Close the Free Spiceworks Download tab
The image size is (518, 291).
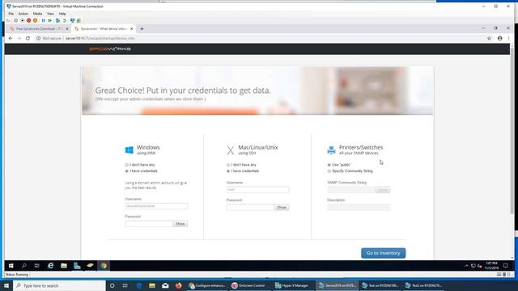tap(67, 29)
